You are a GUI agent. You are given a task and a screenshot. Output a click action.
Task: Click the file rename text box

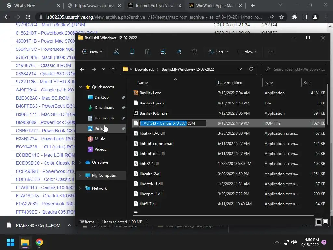(172, 123)
